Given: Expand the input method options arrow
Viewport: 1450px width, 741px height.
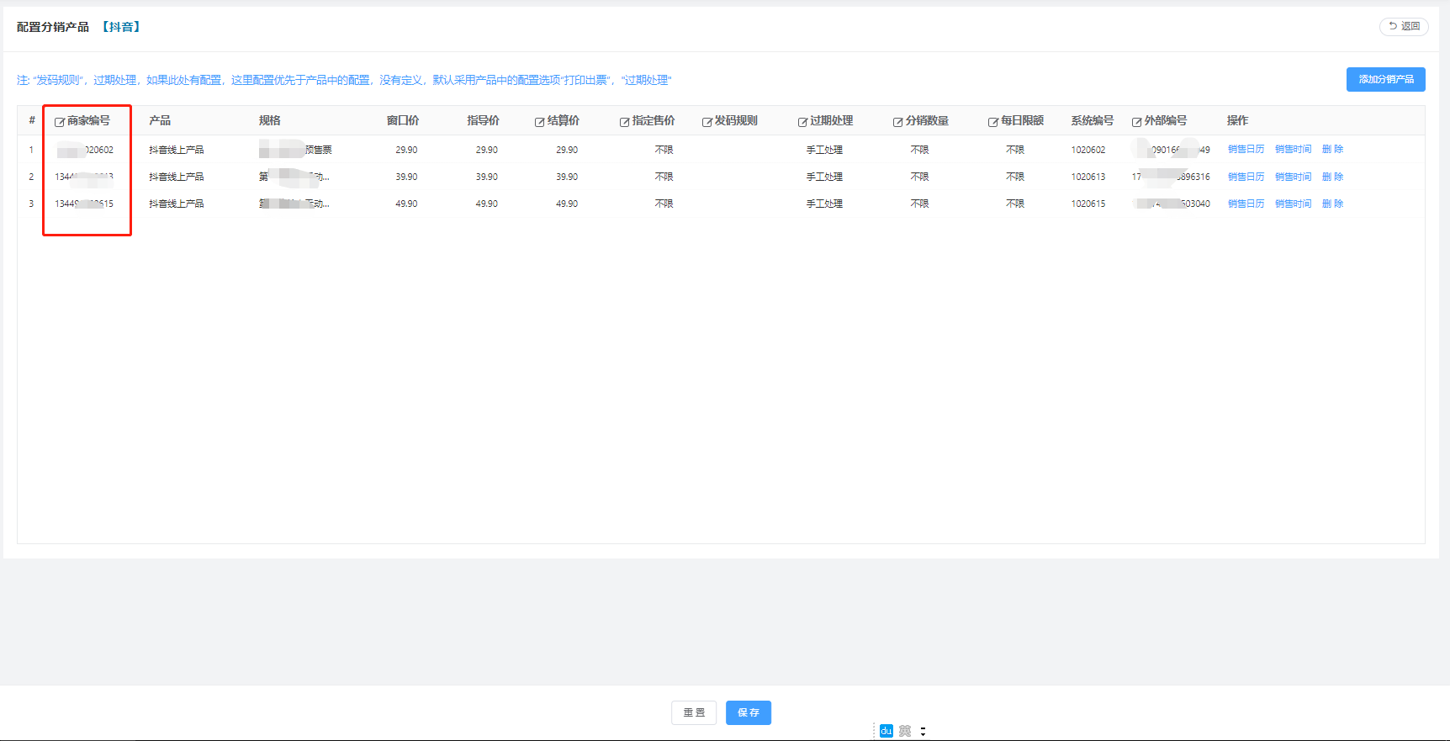Looking at the screenshot, I should click(923, 731).
